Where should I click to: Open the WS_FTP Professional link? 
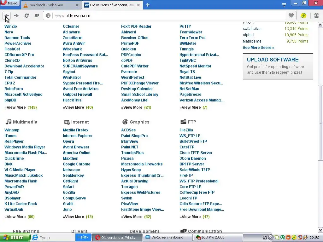[x=199, y=181]
